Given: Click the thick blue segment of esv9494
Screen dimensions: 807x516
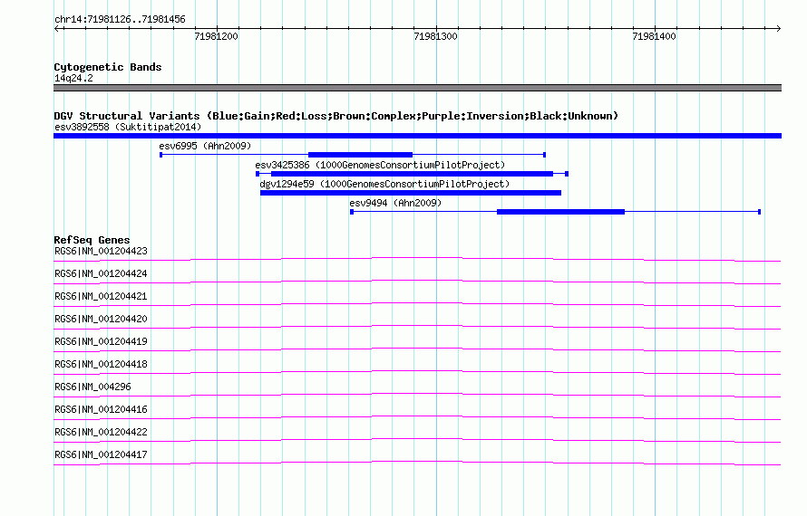Looking at the screenshot, I should click(x=560, y=212).
